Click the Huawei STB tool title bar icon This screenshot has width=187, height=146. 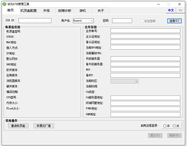coord(4,4)
